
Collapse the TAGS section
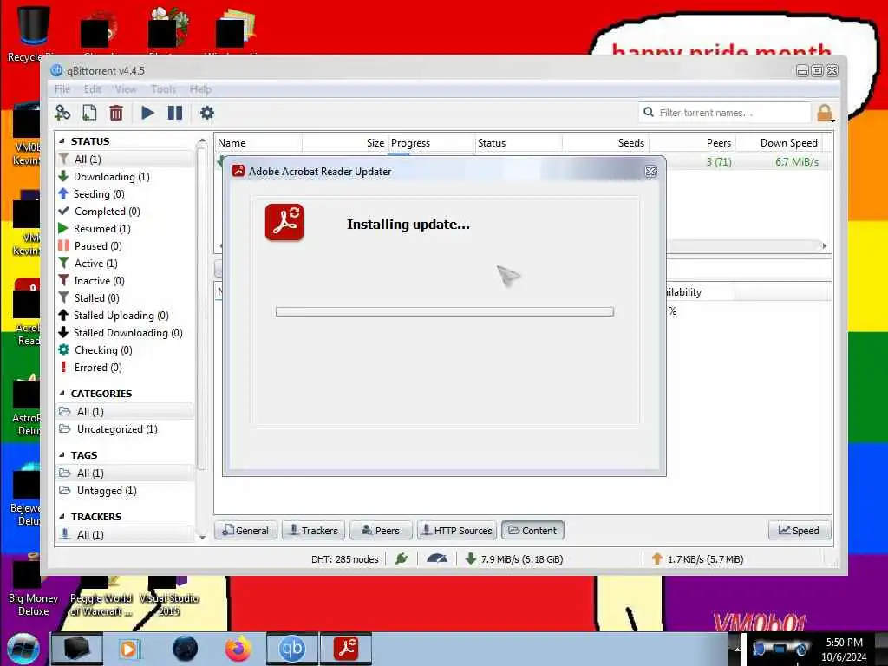[62, 454]
